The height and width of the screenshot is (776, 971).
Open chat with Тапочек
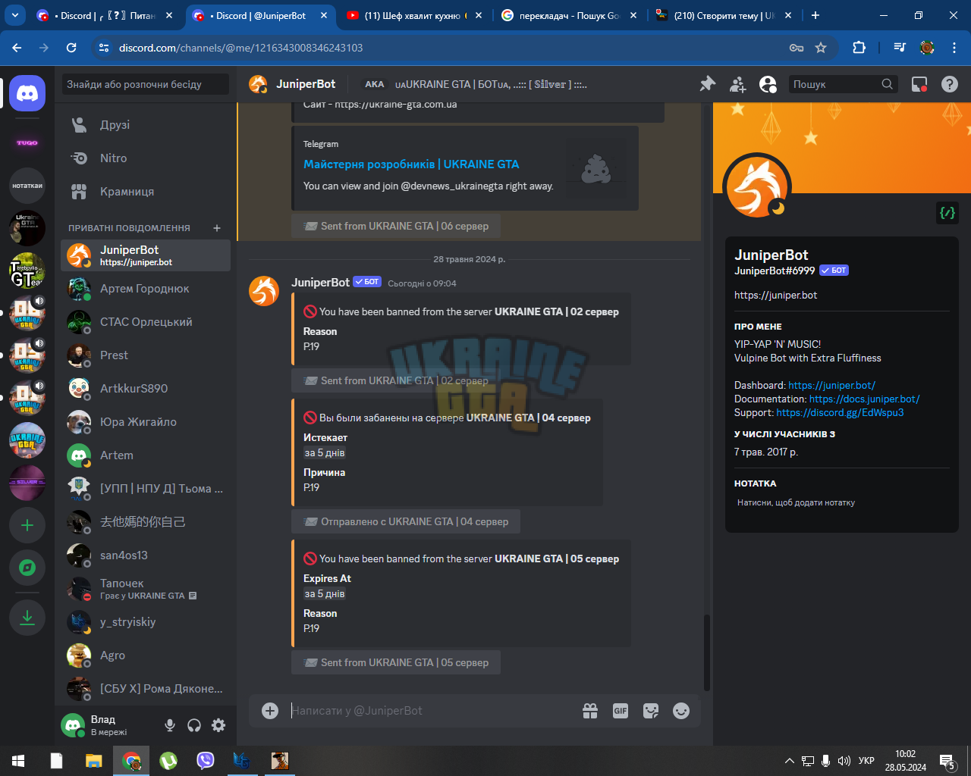(146, 589)
